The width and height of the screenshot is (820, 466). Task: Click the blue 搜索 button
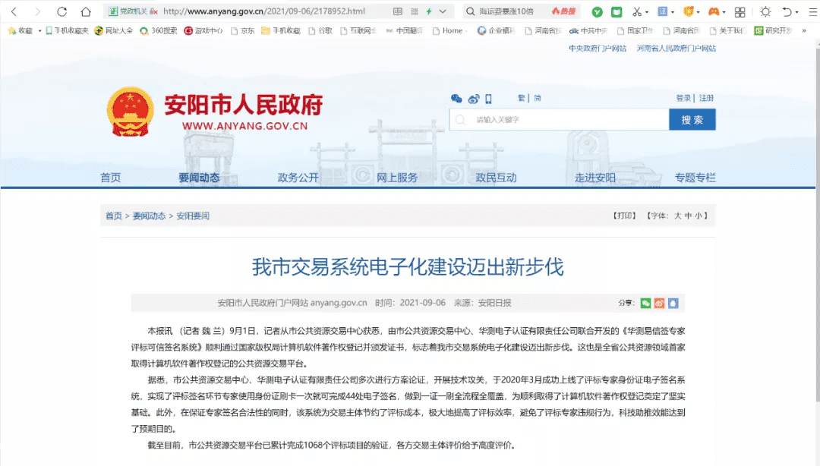click(692, 120)
